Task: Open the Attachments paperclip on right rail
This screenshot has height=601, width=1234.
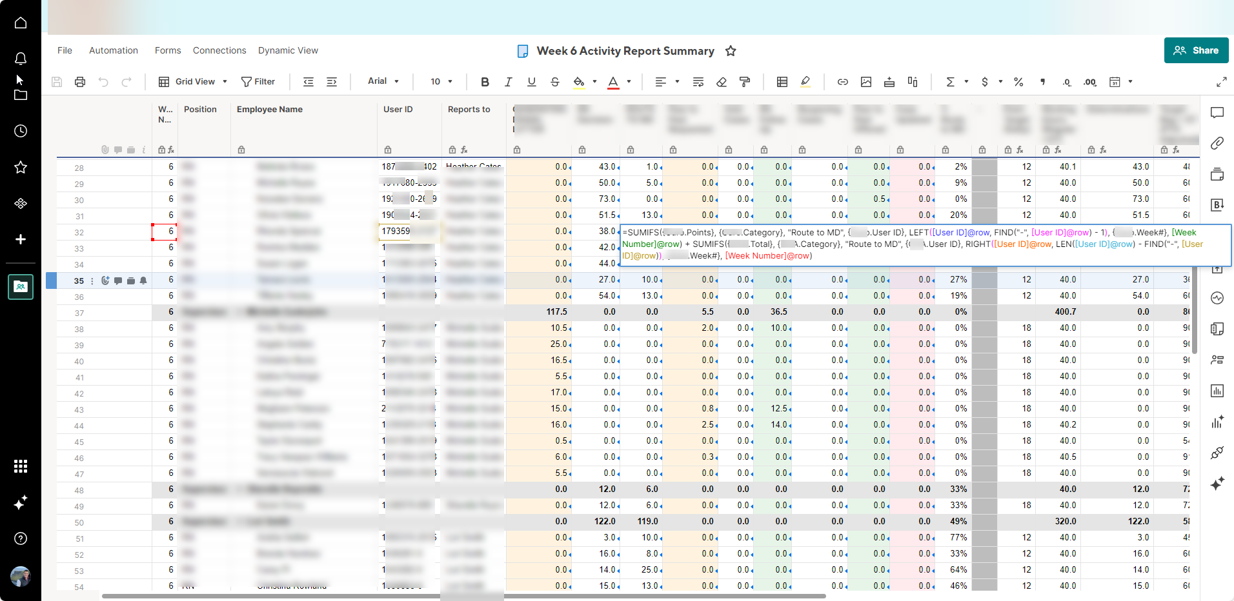Action: pyautogui.click(x=1217, y=143)
